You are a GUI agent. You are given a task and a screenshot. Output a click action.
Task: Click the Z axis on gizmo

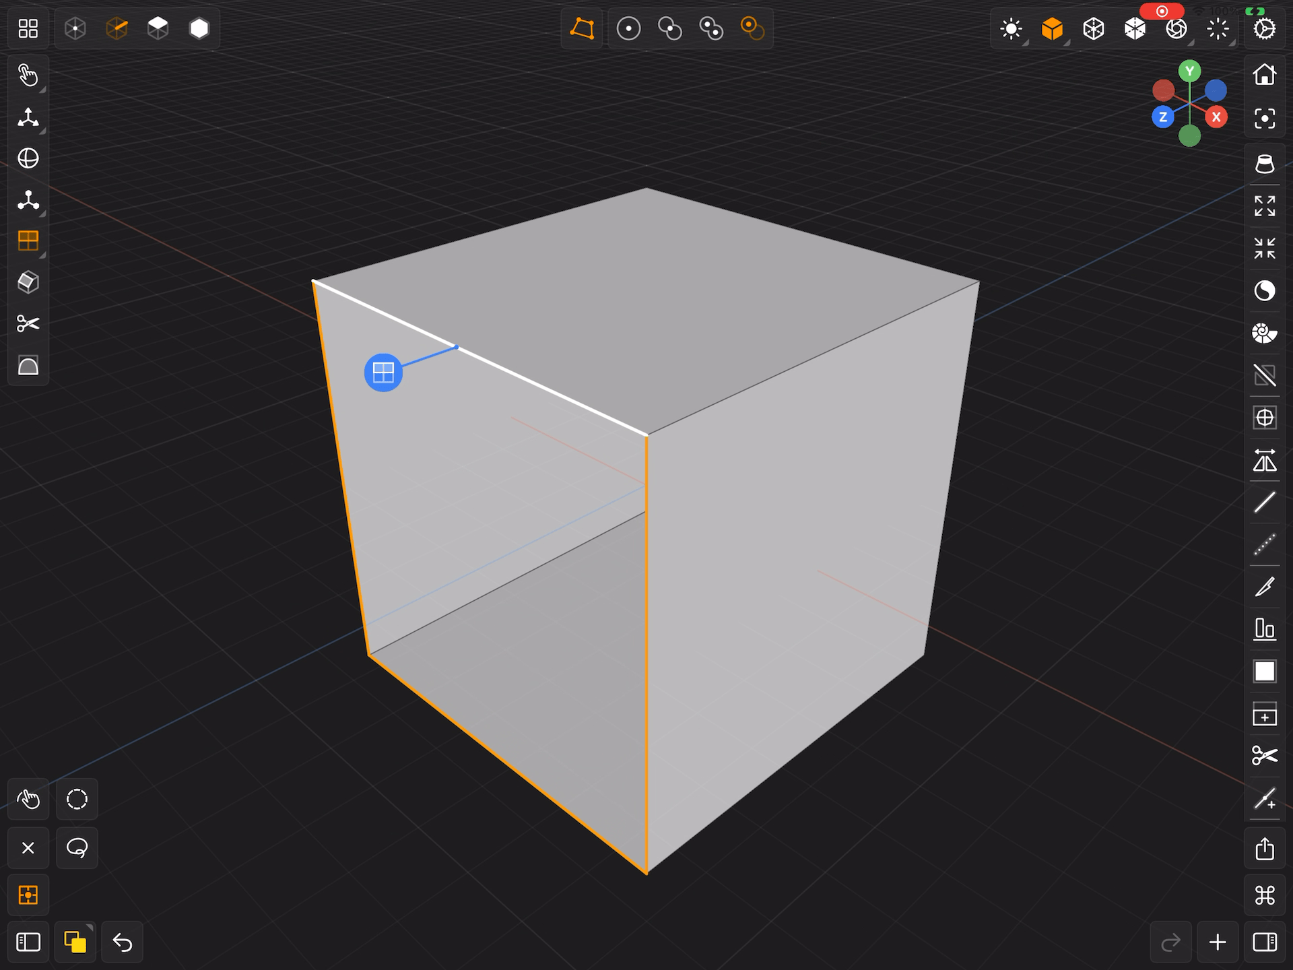coord(1163,117)
